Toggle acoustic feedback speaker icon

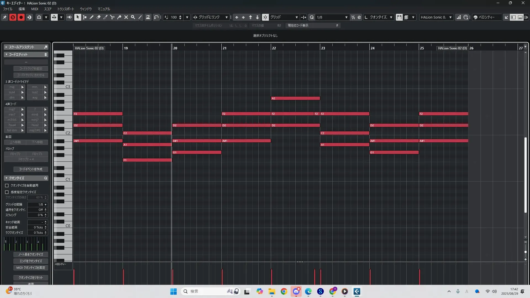69,17
